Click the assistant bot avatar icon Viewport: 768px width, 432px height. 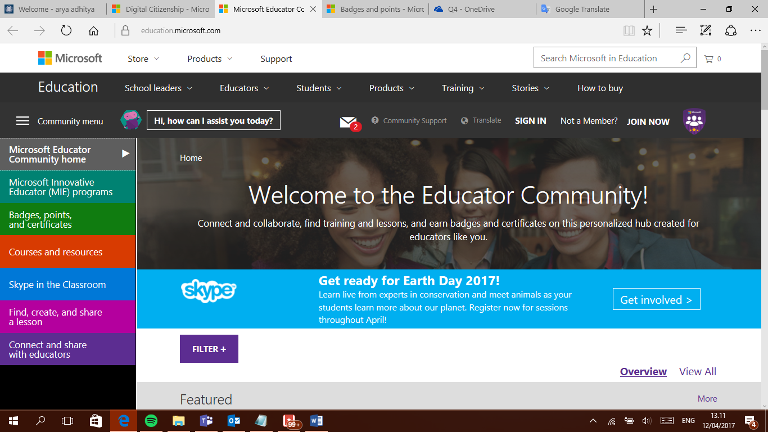[130, 120]
